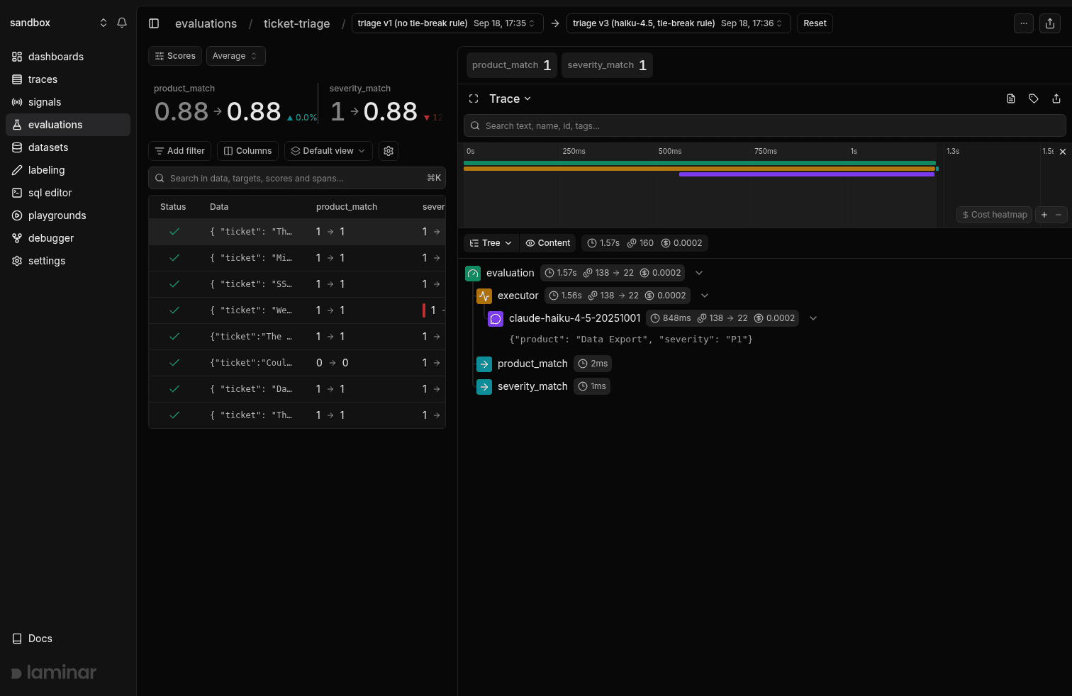Click the green evaluation timeline bar
Image resolution: width=1072 pixels, height=696 pixels.
click(700, 163)
